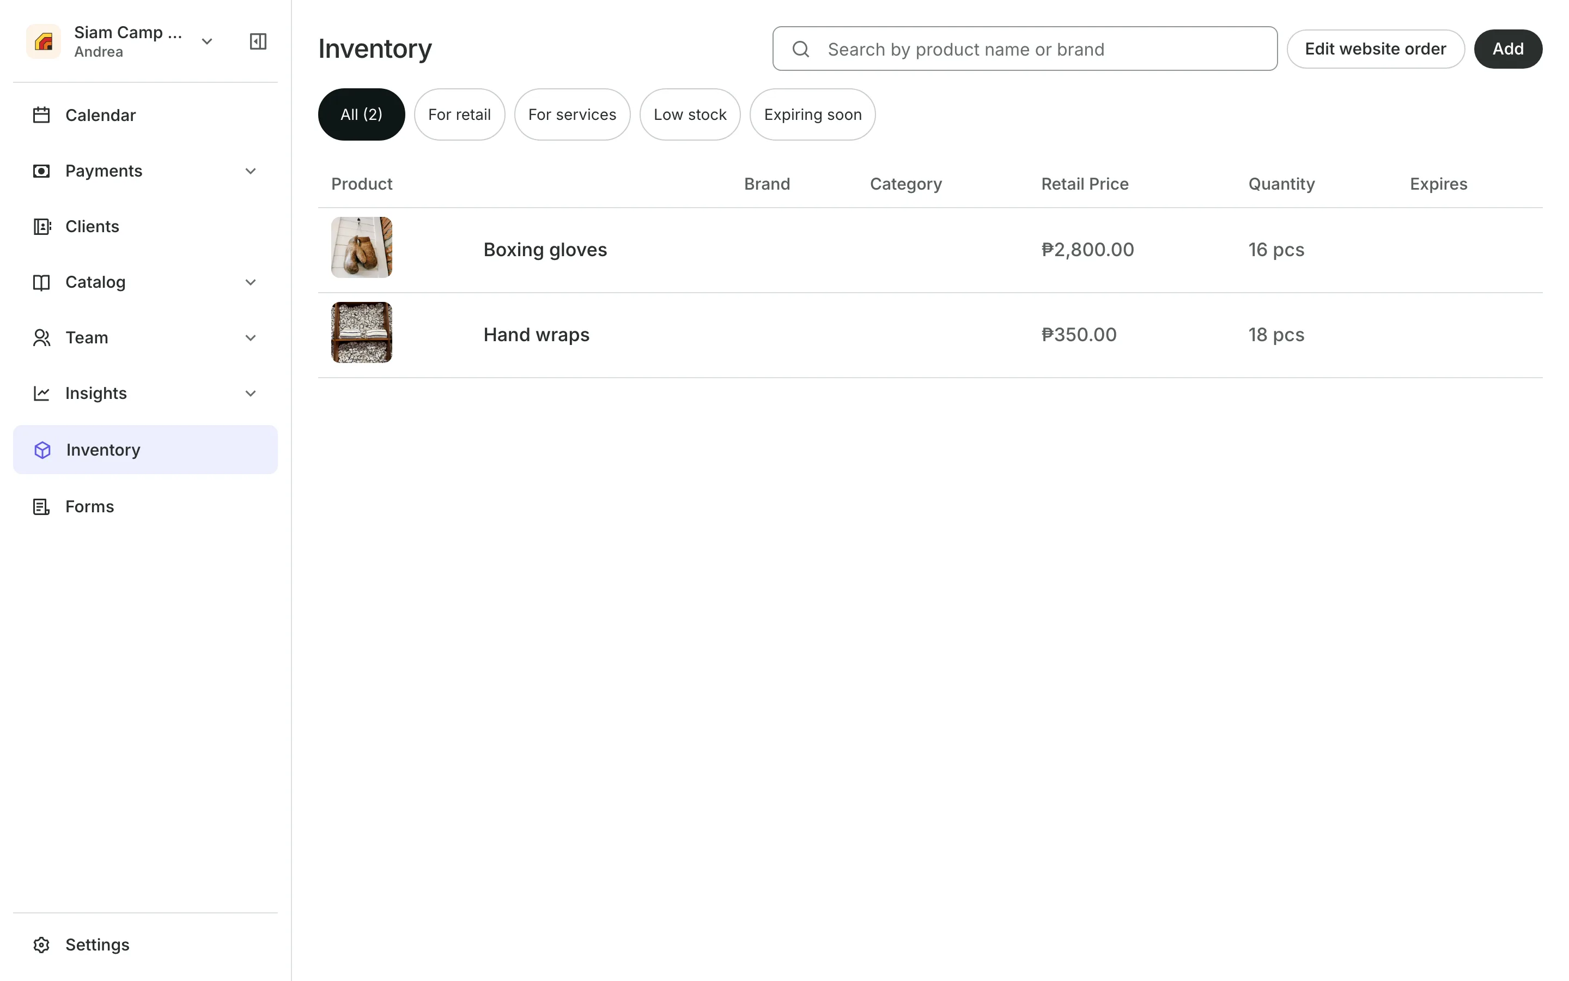1569x981 pixels.
Task: Open the Boxing gloves product thumbnail
Action: click(x=362, y=247)
